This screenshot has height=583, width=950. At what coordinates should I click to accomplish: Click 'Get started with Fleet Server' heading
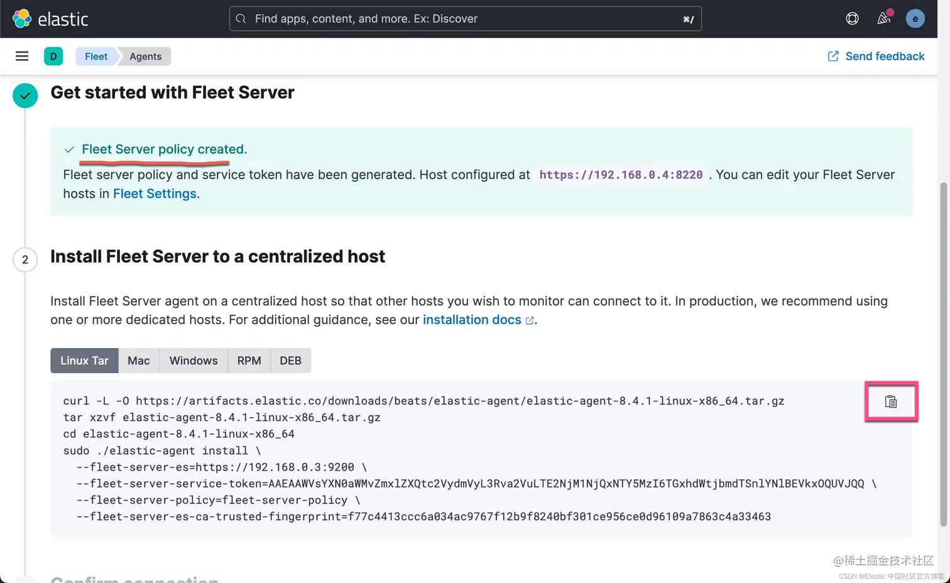tap(172, 92)
